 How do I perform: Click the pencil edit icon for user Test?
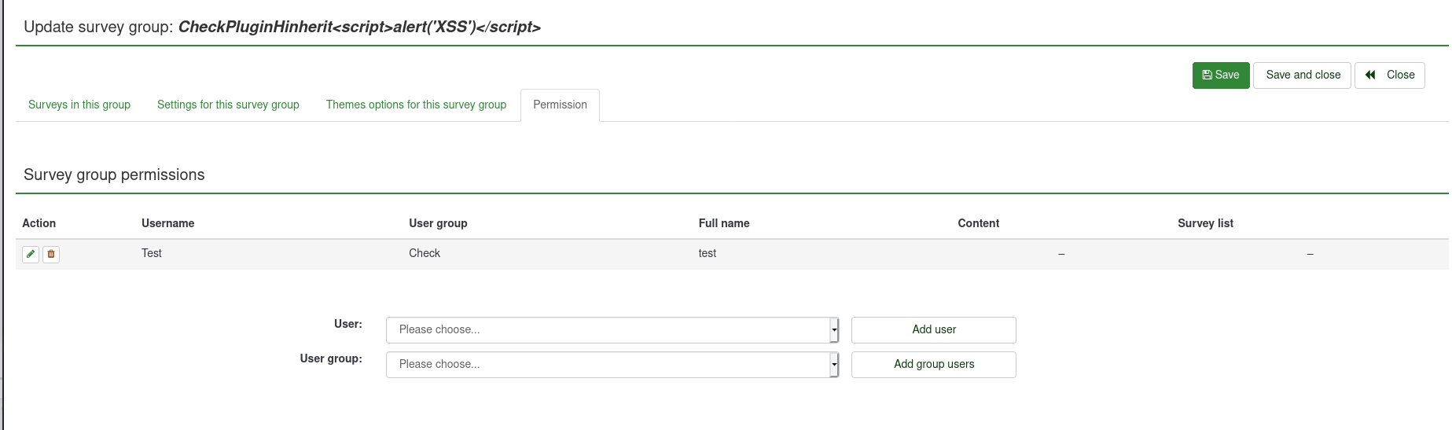[31, 254]
